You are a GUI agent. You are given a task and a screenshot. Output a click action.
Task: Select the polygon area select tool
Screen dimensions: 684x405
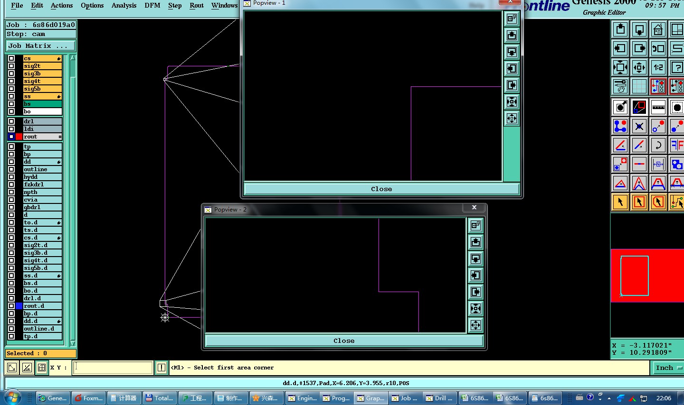pyautogui.click(x=658, y=202)
